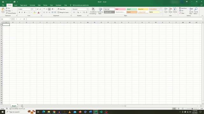The image size is (204, 114).
Task: Switch to the Formulas tab
Action: click(x=33, y=5)
